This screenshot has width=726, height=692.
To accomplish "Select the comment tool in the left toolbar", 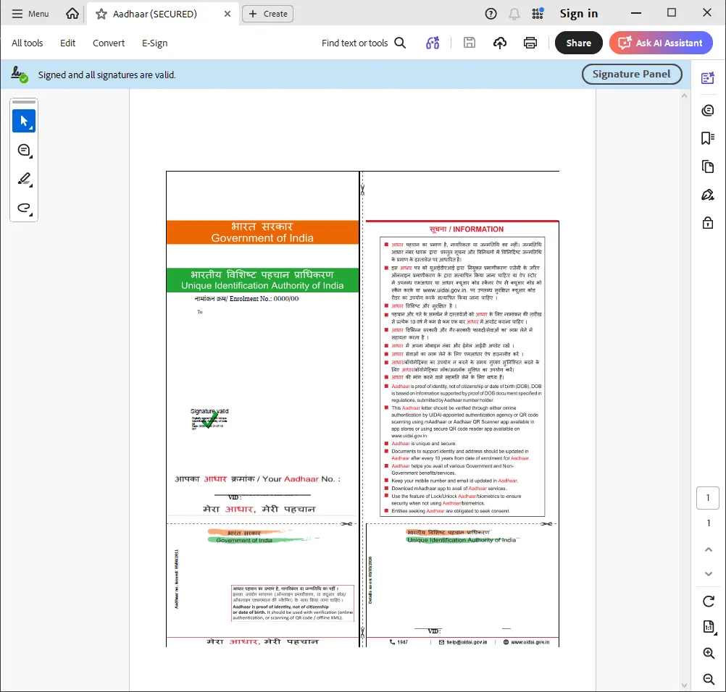I will pos(24,150).
